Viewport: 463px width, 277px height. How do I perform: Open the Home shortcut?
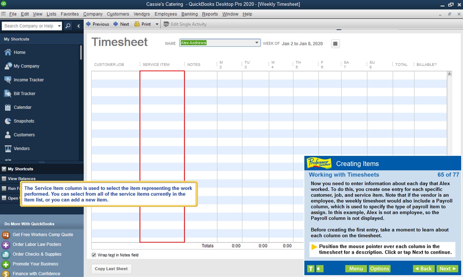click(20, 52)
